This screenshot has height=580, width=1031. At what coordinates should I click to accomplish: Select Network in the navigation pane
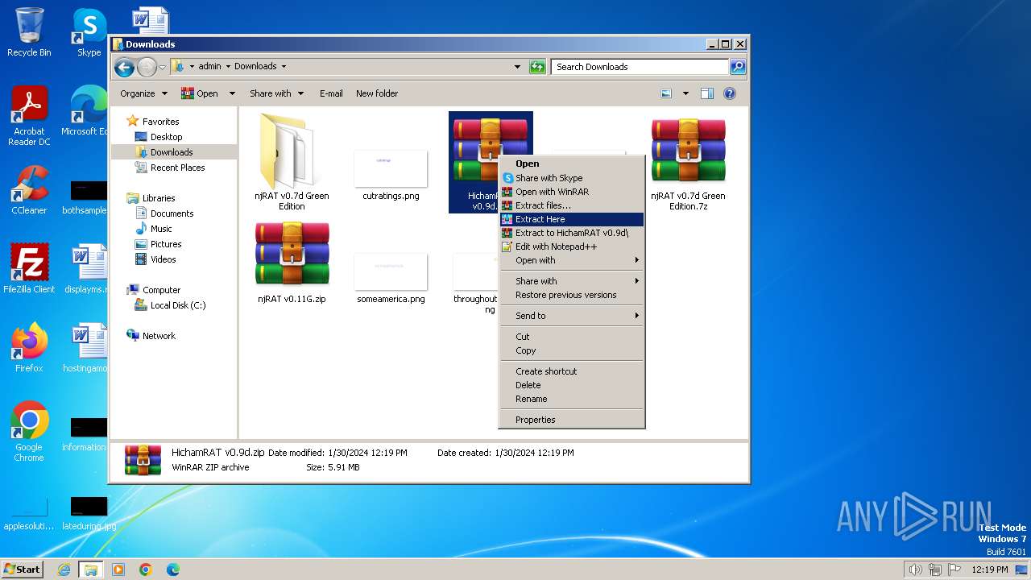coord(159,336)
